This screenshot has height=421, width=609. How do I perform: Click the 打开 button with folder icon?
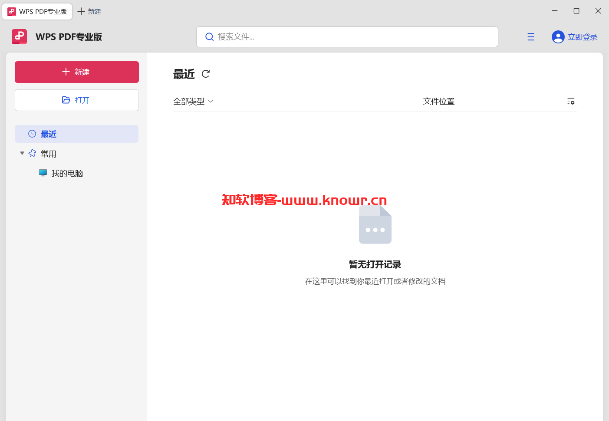point(77,100)
